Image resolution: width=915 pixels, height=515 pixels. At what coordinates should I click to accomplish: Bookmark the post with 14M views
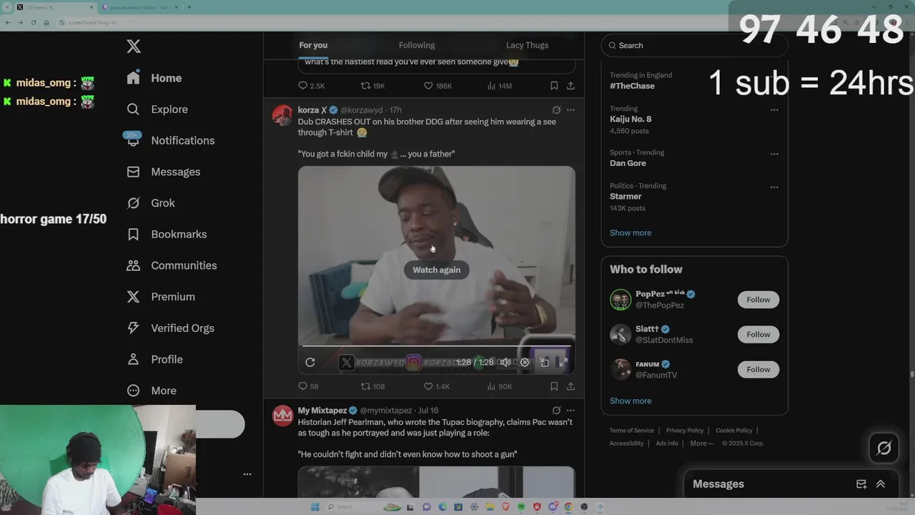tap(554, 86)
